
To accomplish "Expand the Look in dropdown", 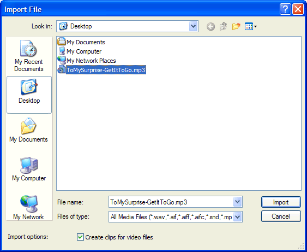I will 193,26.
